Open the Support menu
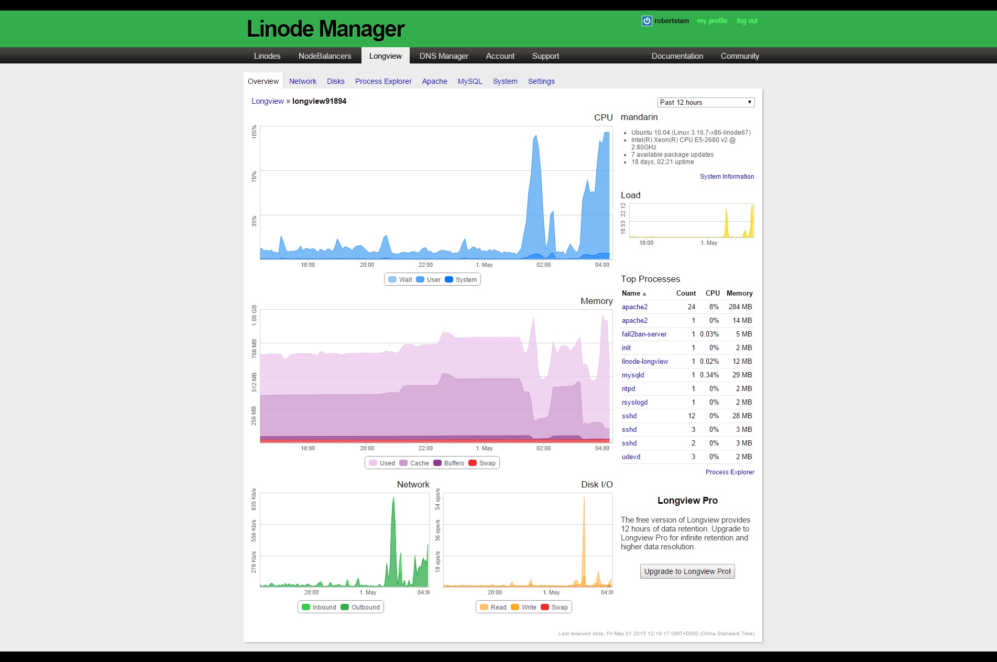Screen dimensions: 997x662 coord(545,56)
